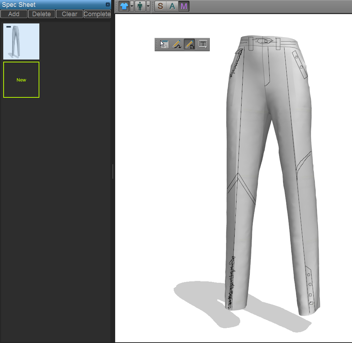Viewport: 352px width, 343px height.
Task: Click the panel splitter handle beside Spec Sheet
Action: pyautogui.click(x=113, y=171)
